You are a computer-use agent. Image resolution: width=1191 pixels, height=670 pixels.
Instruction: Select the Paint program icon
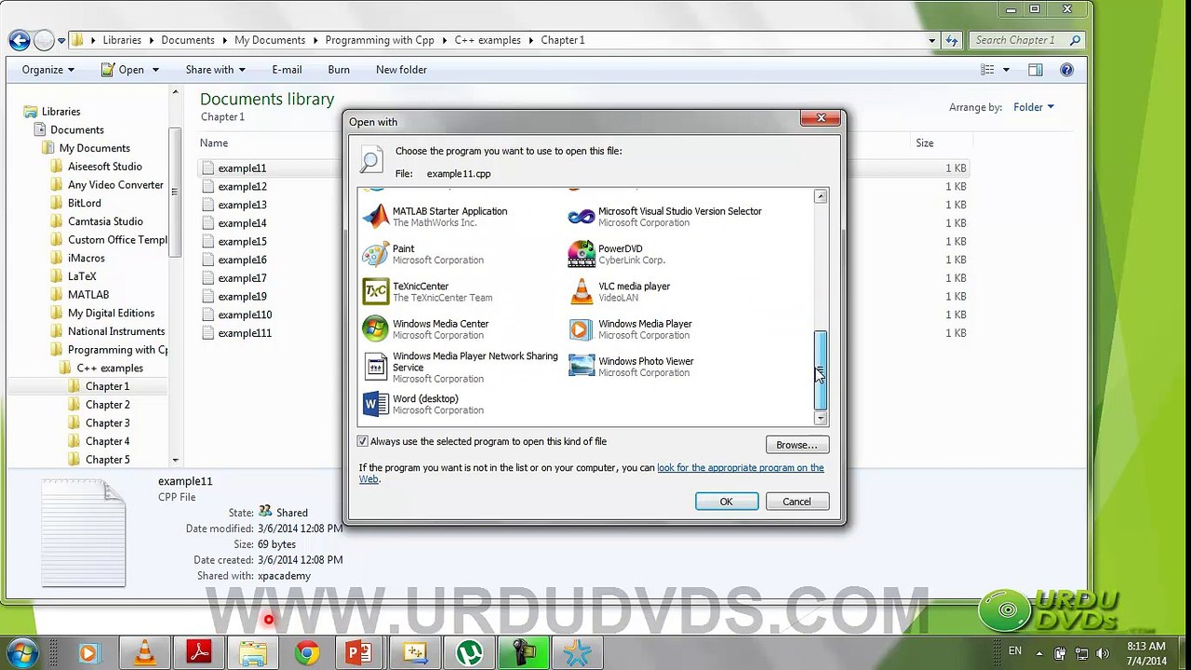[x=375, y=254]
